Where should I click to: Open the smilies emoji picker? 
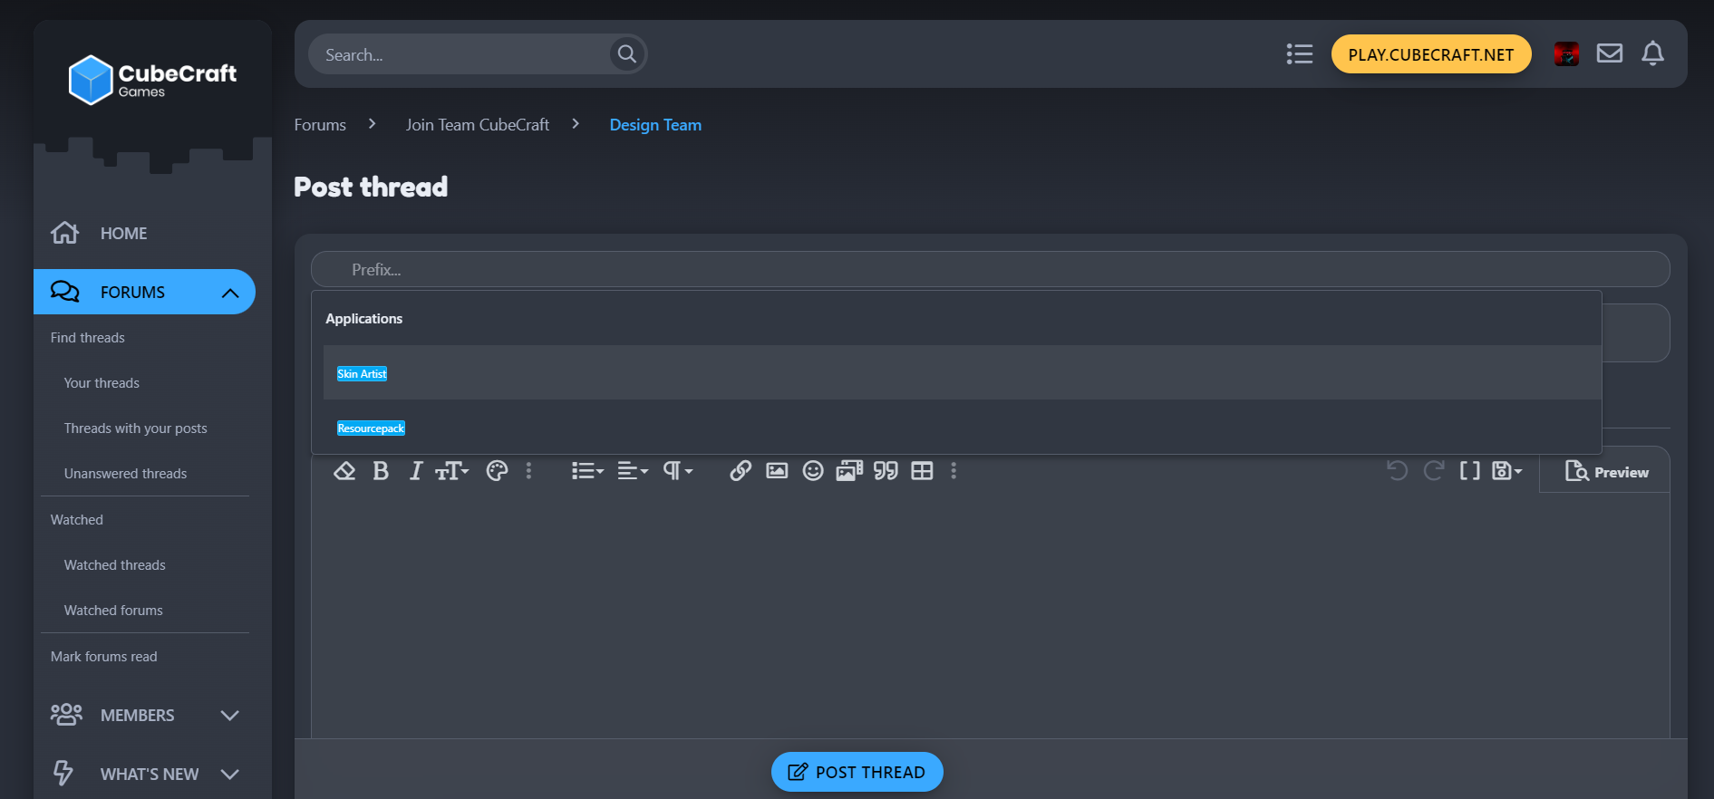coord(813,470)
